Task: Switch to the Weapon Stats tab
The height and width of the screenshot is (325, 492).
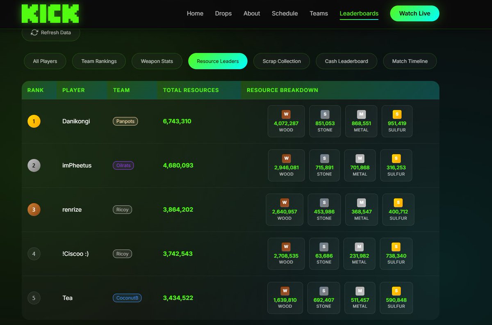Action: (x=157, y=61)
